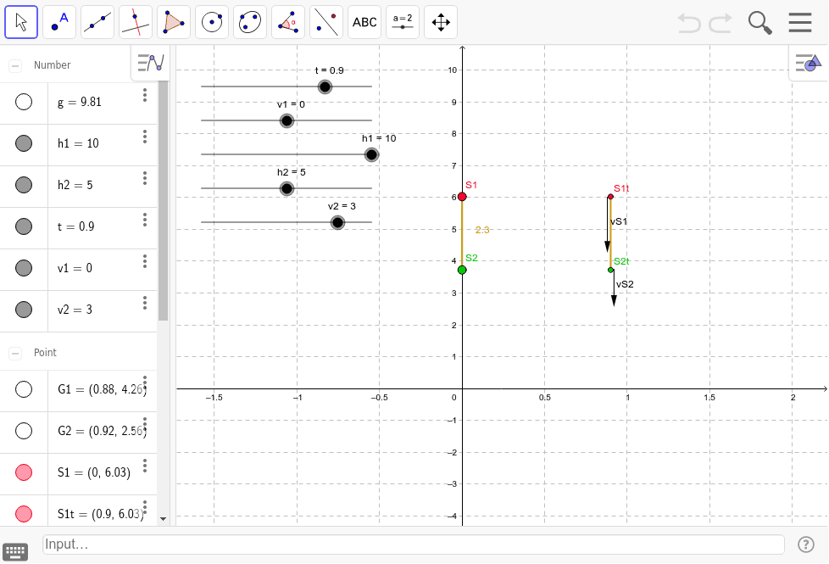The image size is (829, 564).
Task: Click the Undo arrow
Action: [x=689, y=23]
